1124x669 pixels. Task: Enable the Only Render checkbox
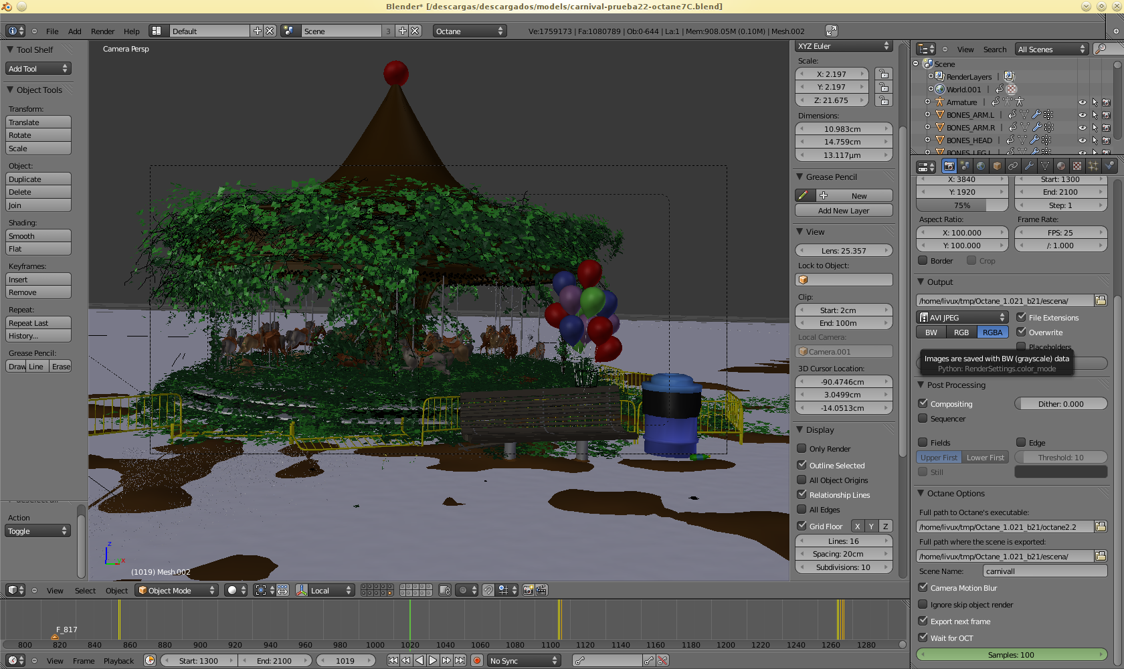click(802, 448)
